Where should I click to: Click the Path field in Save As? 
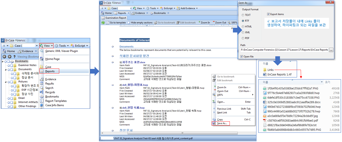coord(284,50)
